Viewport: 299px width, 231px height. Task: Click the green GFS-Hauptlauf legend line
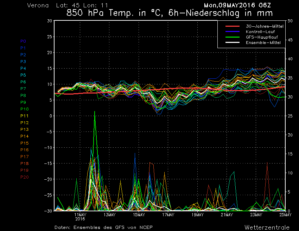[x=233, y=37]
